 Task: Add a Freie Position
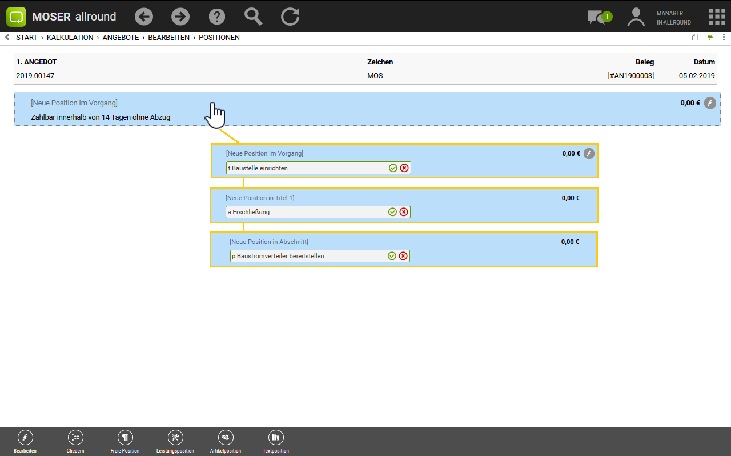coord(125,441)
